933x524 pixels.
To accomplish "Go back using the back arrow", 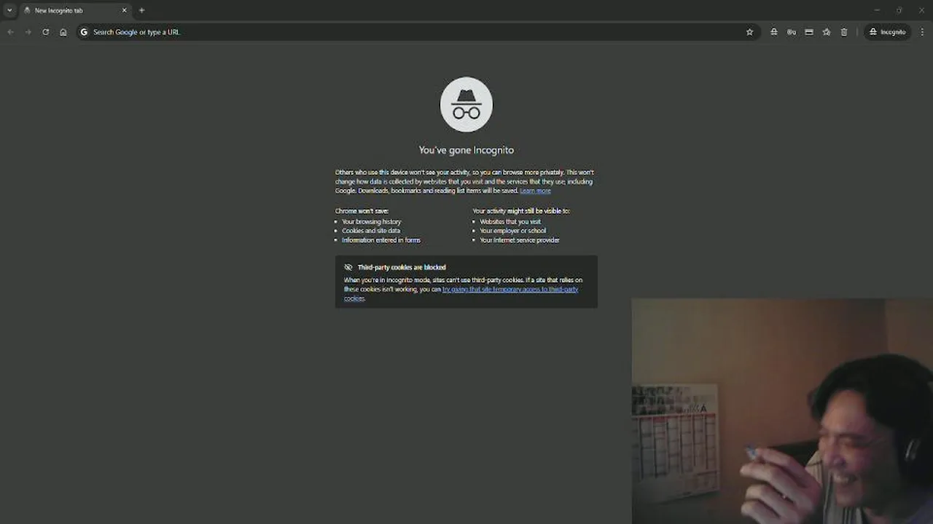I will [10, 32].
